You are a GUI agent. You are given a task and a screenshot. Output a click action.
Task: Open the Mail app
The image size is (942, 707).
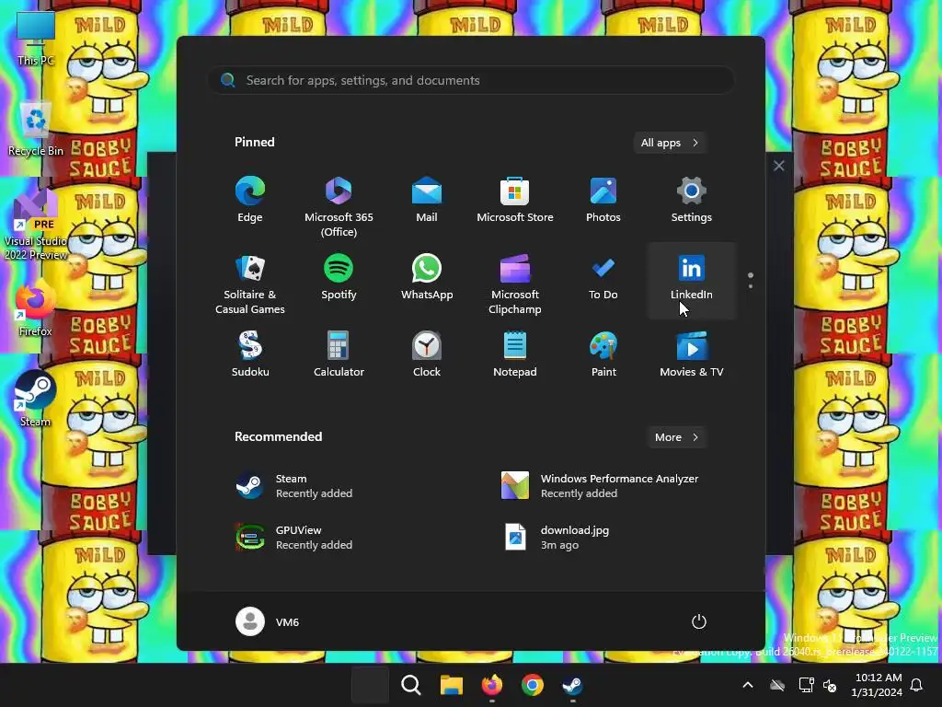[427, 200]
